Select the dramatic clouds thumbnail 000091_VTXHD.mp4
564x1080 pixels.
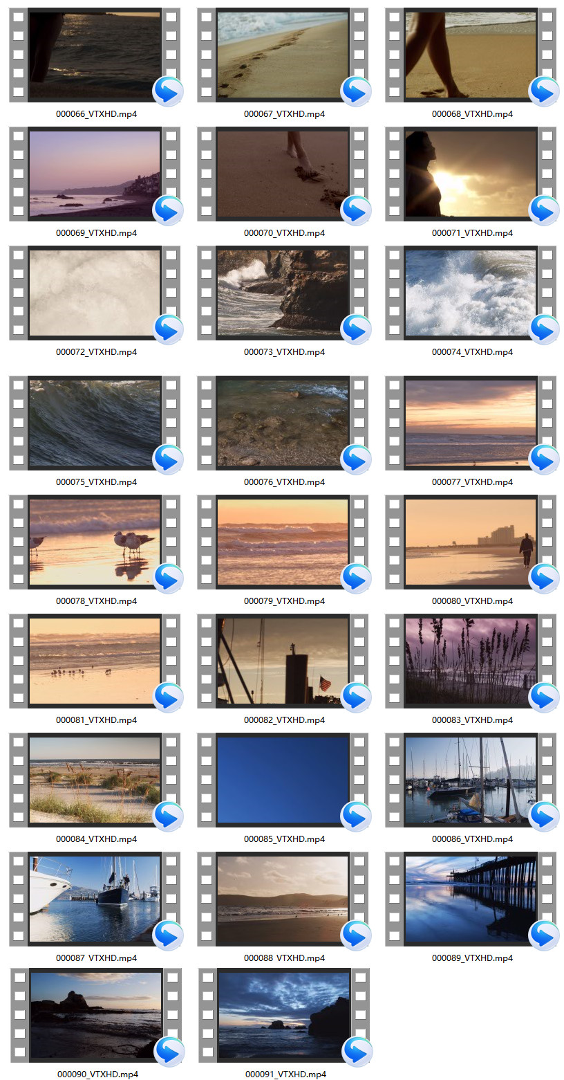(284, 1015)
